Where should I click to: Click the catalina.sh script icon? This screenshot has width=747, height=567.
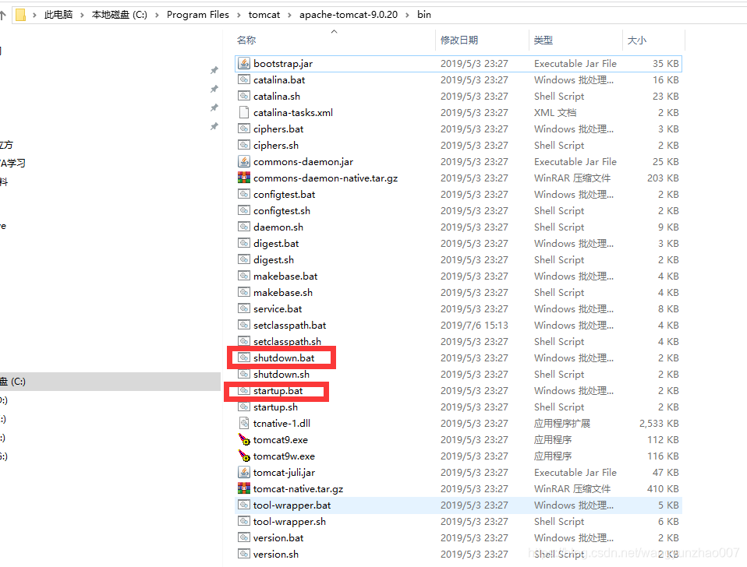pyautogui.click(x=244, y=96)
